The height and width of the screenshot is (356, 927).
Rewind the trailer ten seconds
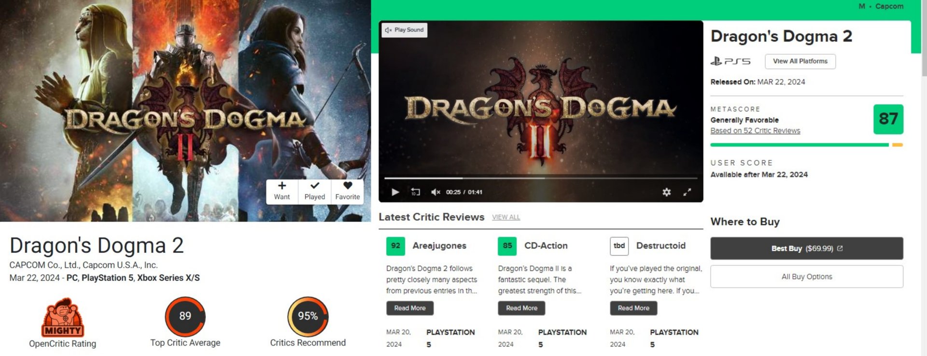[415, 192]
